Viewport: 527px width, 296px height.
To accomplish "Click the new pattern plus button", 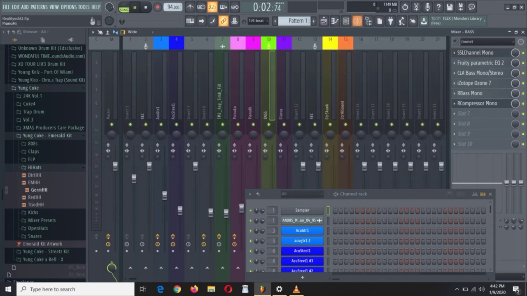I will click(x=314, y=21).
